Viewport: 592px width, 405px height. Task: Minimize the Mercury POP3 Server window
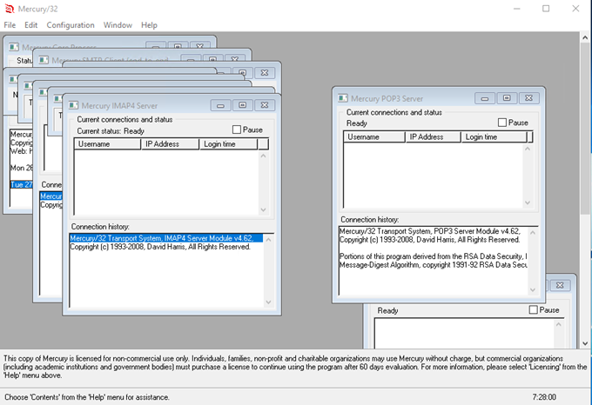(x=485, y=98)
